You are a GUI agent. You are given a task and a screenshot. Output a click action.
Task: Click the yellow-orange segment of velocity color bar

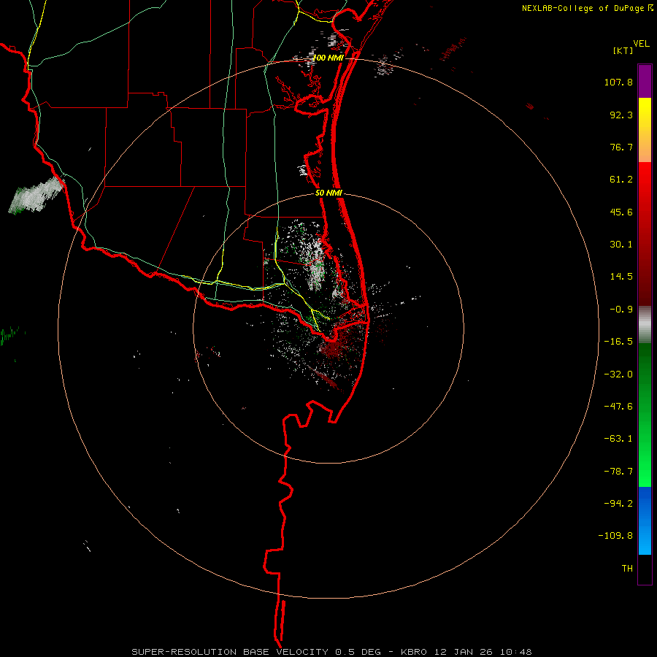point(645,130)
